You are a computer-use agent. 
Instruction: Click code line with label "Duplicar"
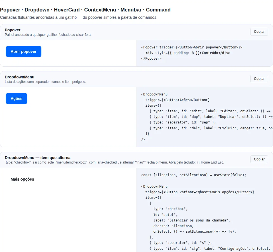tap(211, 116)
